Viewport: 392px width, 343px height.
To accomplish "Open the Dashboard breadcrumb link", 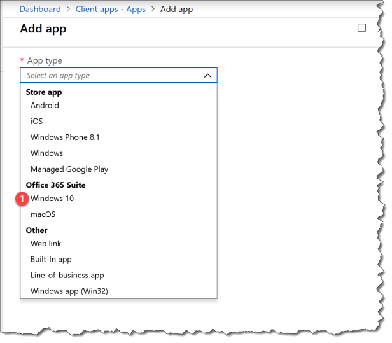I will pos(40,10).
